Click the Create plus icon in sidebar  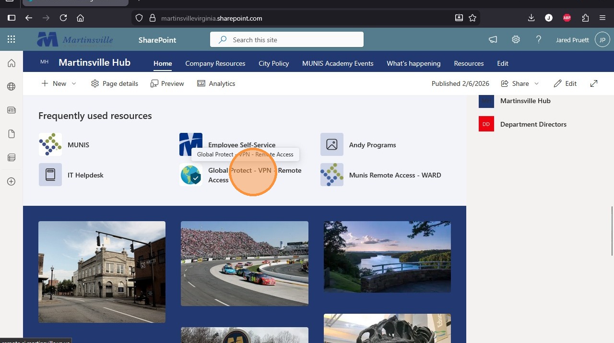12,181
